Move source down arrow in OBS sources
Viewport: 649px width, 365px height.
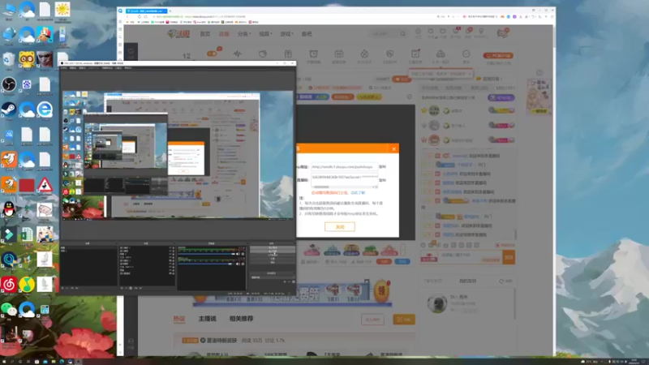coord(140,288)
